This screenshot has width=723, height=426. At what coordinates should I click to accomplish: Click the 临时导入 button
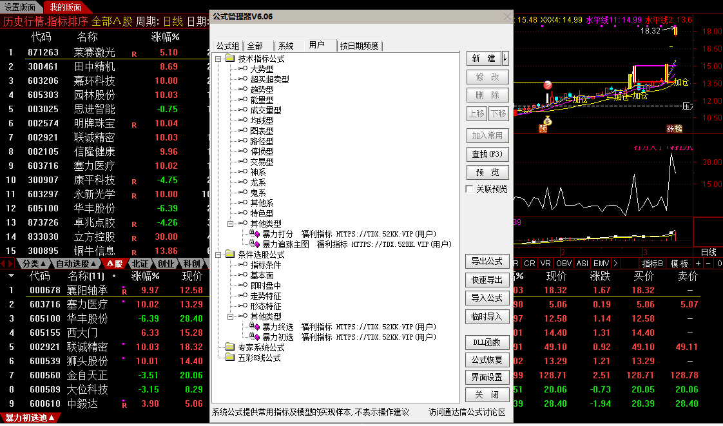487,316
